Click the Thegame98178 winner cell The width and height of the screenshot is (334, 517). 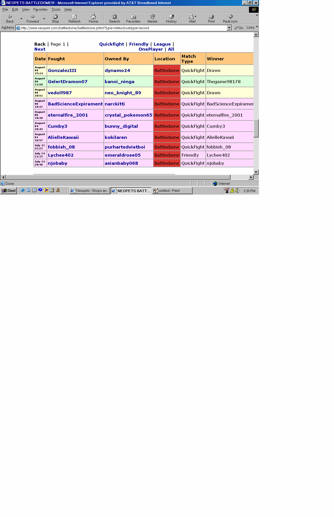230,82
